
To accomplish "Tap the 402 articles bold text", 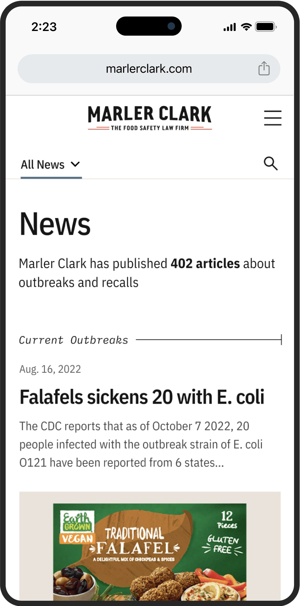I will pyautogui.click(x=205, y=263).
